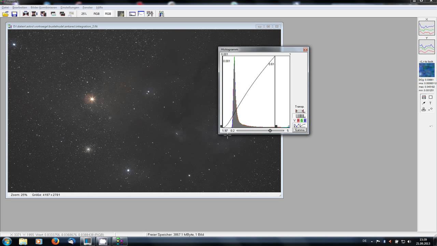
Task: Click the Thunderbird taskbar icon
Action: [72, 242]
